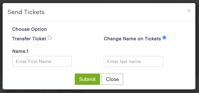
Task: Click the Change Name on Tickets label text
Action: 132,39
